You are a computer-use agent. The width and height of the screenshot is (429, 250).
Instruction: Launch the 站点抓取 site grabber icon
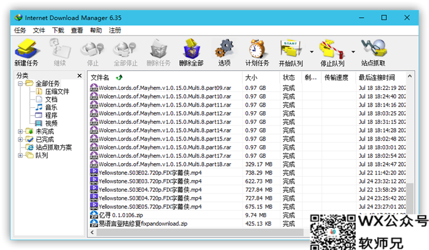point(374,48)
